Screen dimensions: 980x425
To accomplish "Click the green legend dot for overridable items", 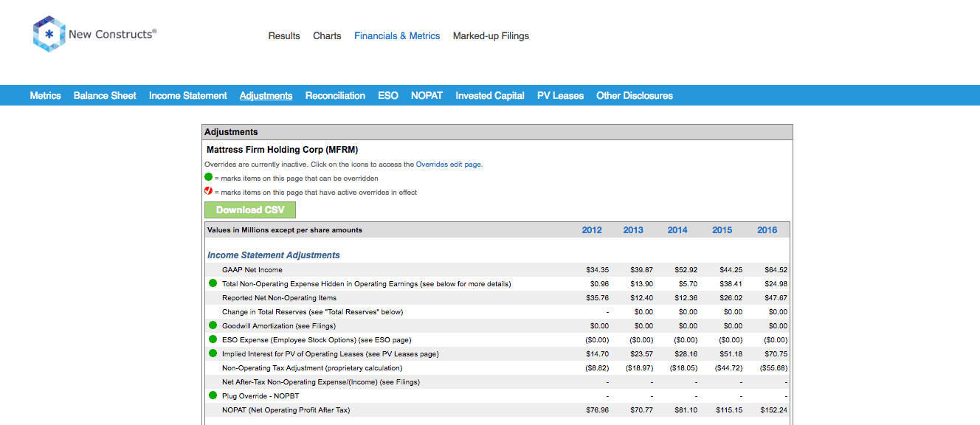I will [209, 177].
